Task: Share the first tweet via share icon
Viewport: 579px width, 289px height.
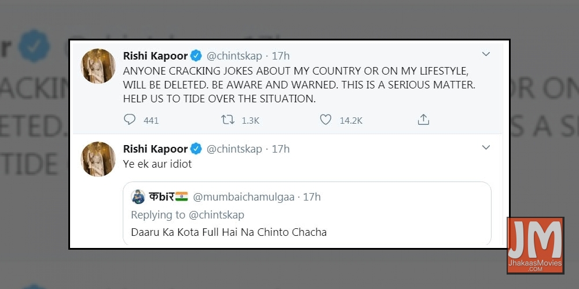Action: point(423,120)
